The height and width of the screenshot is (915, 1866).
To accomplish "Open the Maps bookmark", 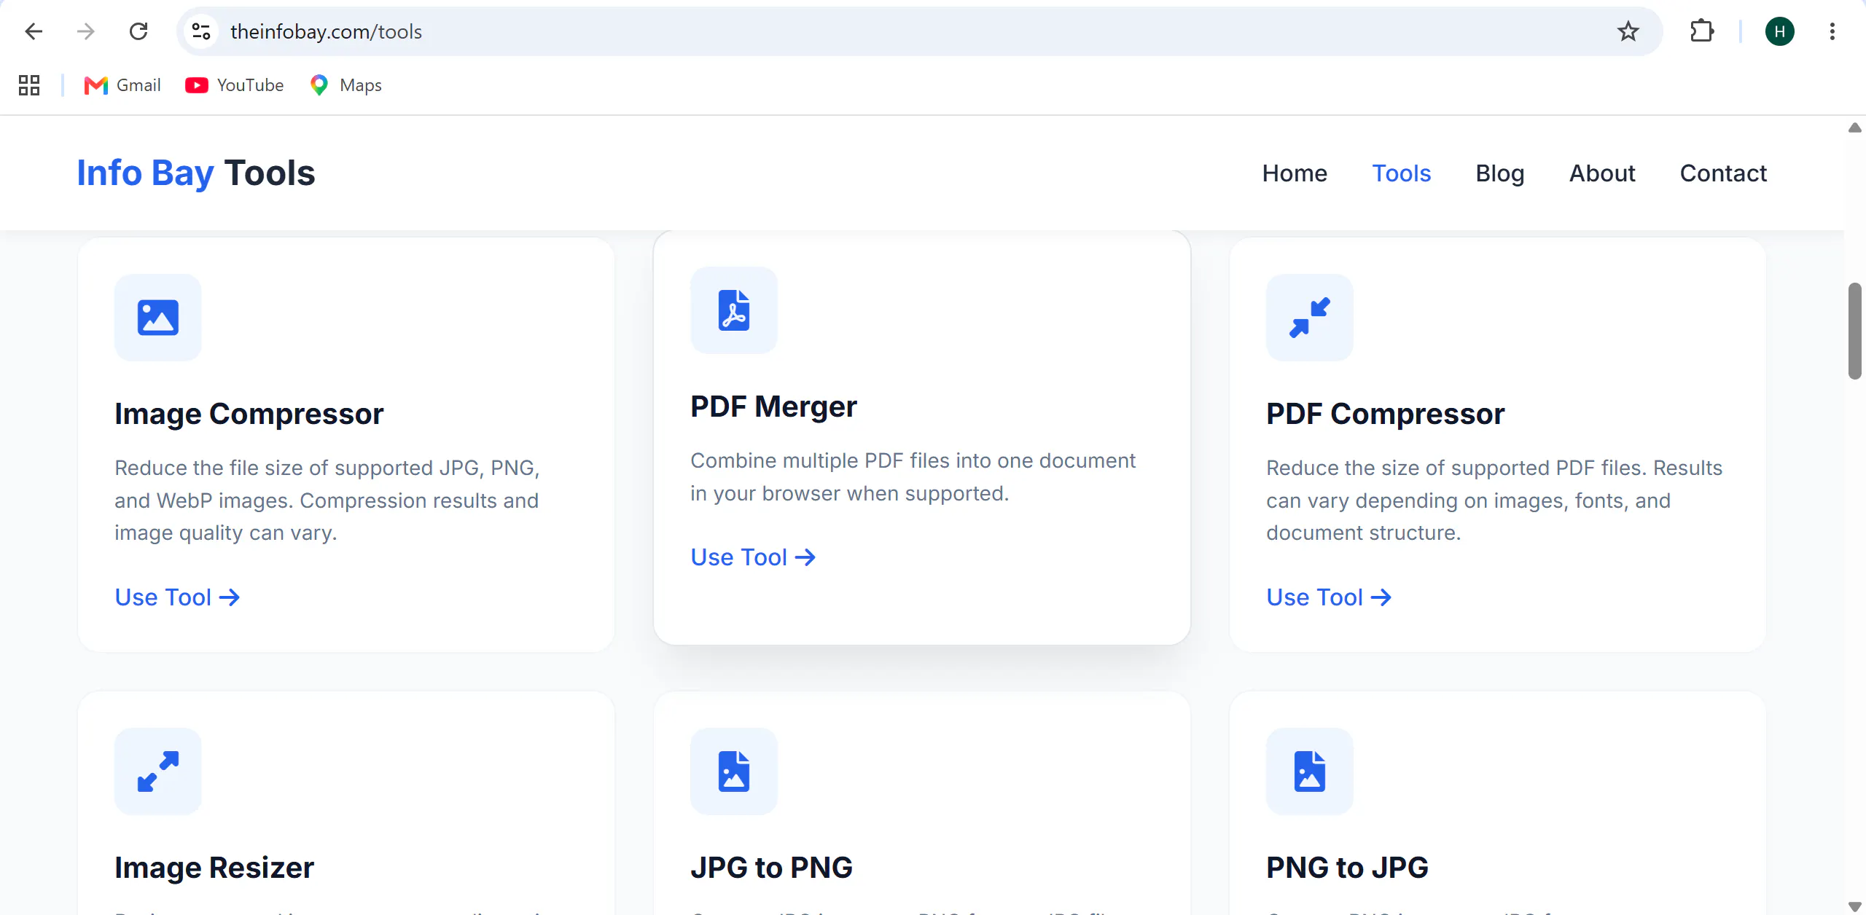I will point(346,85).
